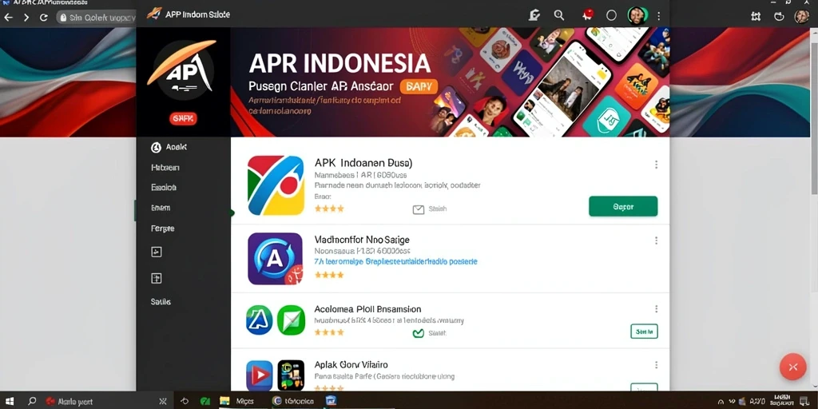Viewport: 818px width, 409px height.
Task: Open the Windows Start menu
Action: coord(10,401)
